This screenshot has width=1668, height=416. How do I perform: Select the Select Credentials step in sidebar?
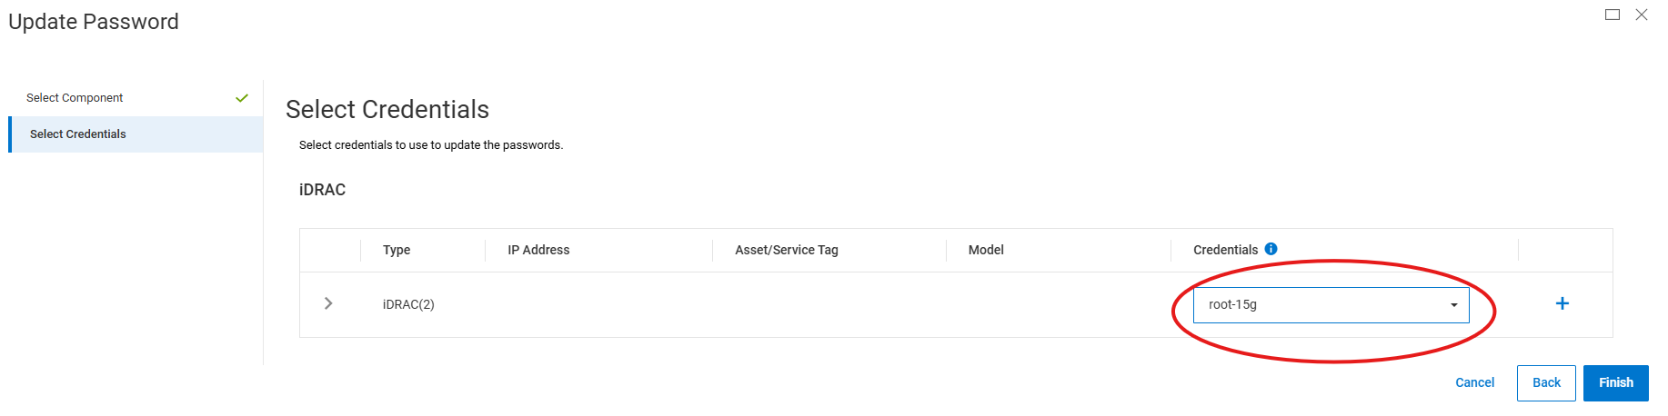[x=78, y=134]
